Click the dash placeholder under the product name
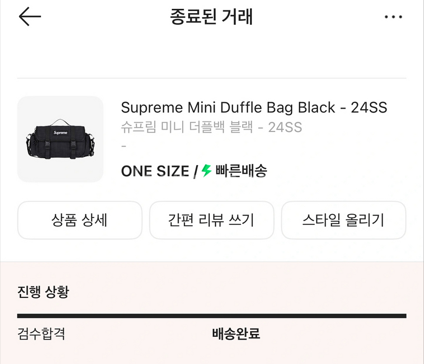The height and width of the screenshot is (364, 424). (124, 146)
